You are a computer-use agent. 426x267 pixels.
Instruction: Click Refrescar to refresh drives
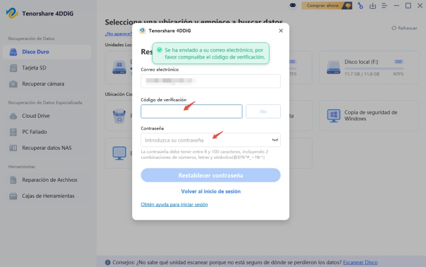pos(404,28)
